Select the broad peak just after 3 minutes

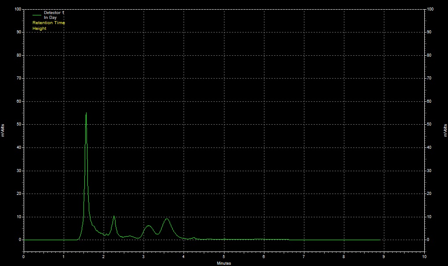(148, 226)
